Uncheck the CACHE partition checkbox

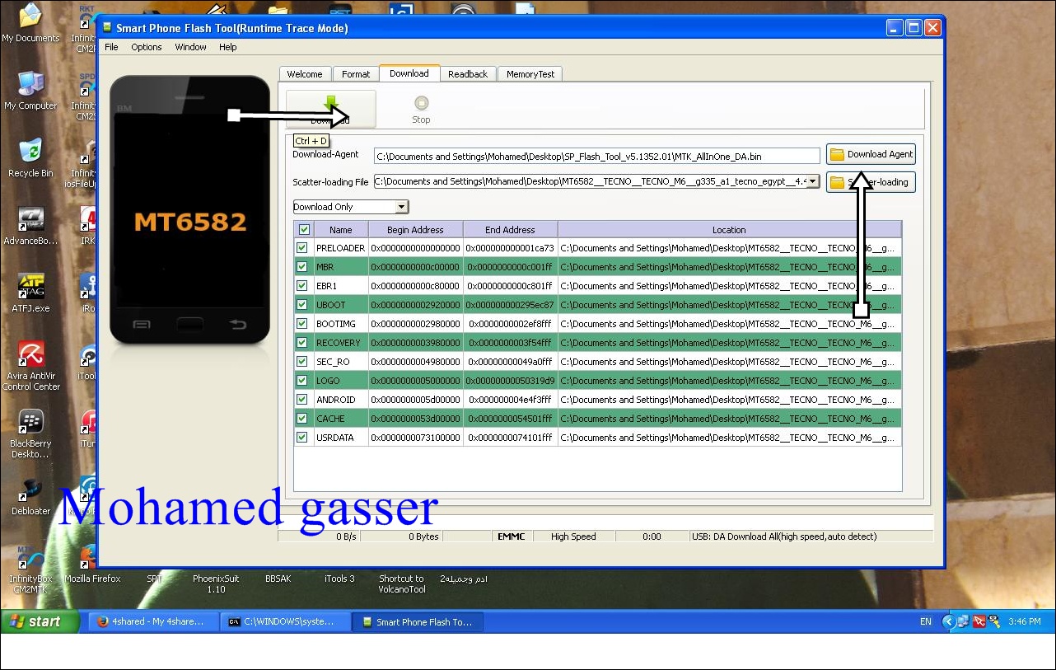coord(302,418)
